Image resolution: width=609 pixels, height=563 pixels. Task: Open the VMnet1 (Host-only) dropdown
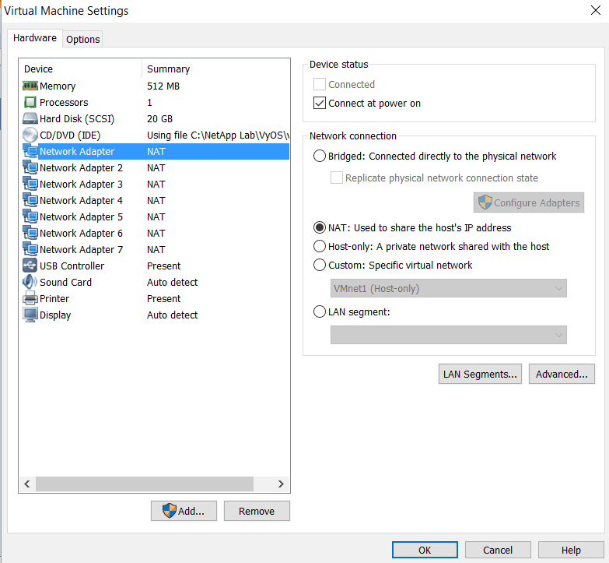pyautogui.click(x=448, y=288)
